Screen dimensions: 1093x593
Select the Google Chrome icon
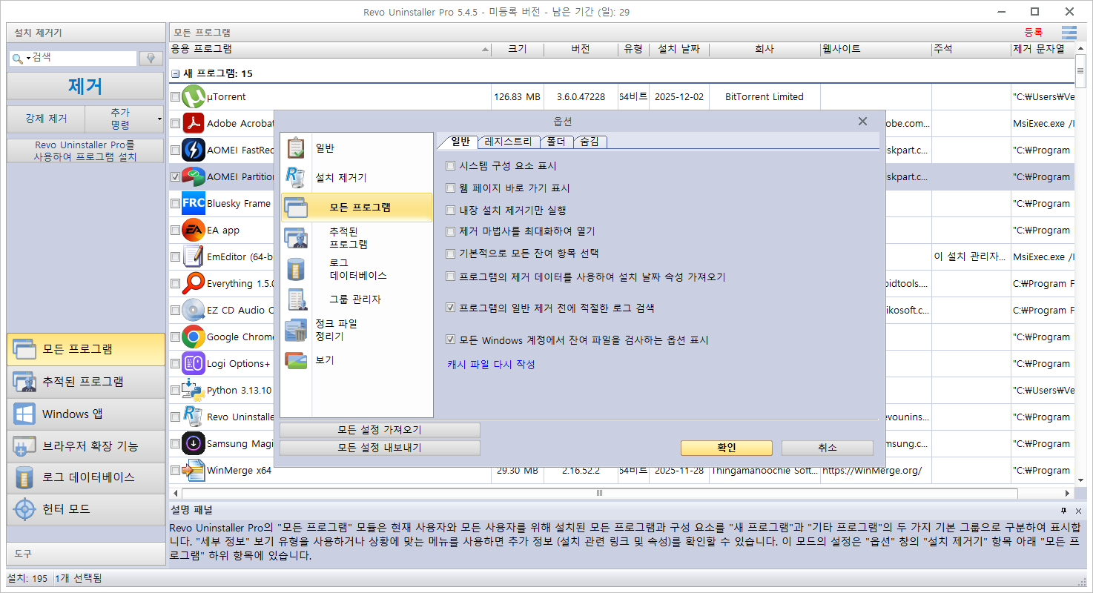[x=194, y=337]
